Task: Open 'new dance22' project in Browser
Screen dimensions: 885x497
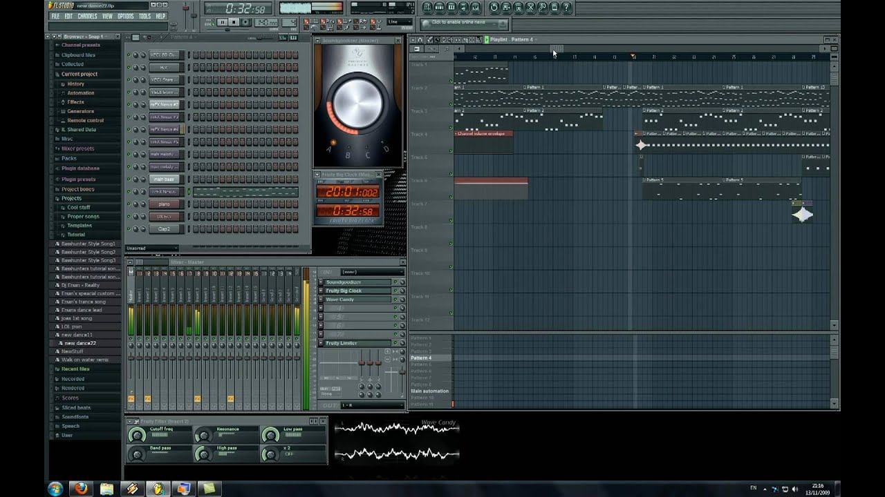Action: [80, 343]
